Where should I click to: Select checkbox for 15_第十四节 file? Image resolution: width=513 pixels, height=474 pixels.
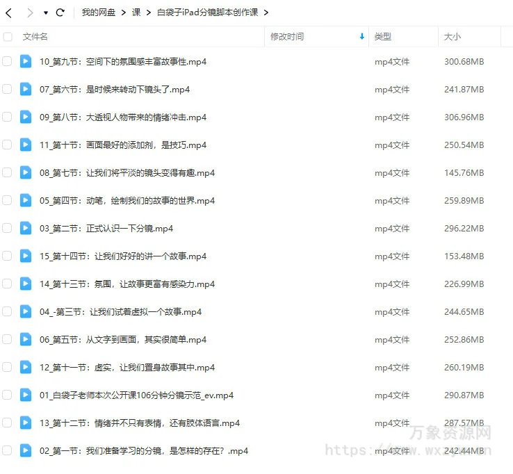coord(7,256)
